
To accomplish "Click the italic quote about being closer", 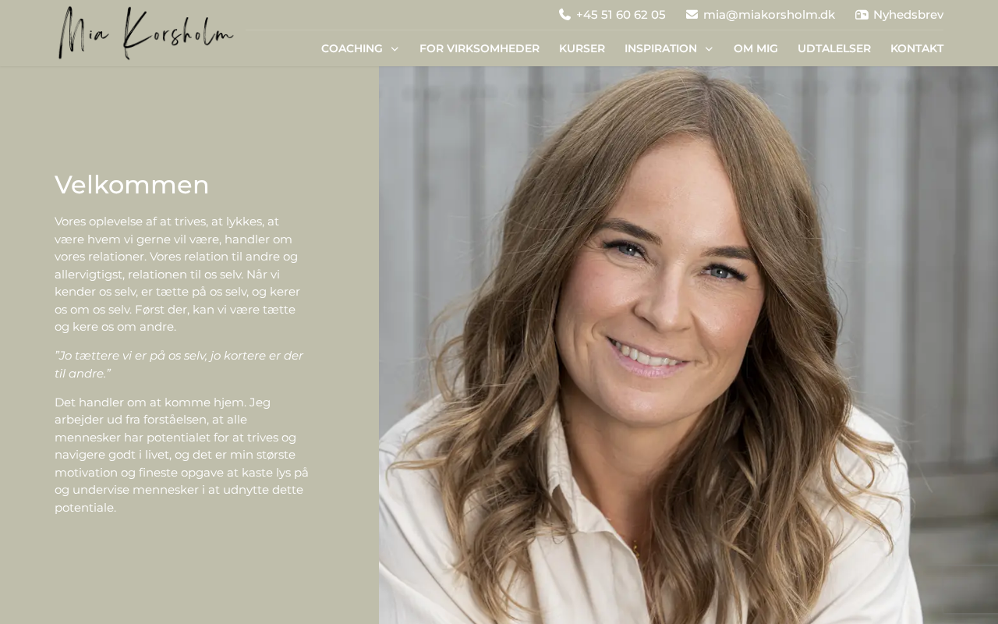I will [x=179, y=364].
